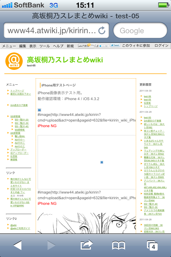Tap the manga line-art image at bottom
The image size is (171, 257).
coord(87,223)
